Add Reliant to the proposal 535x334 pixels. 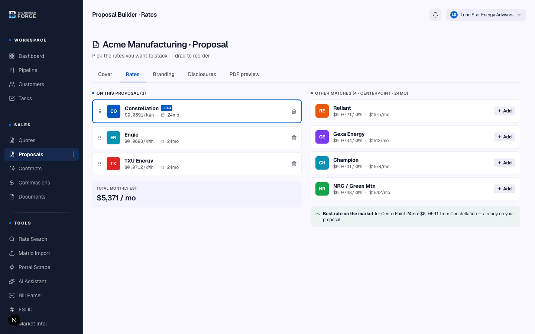tap(505, 111)
